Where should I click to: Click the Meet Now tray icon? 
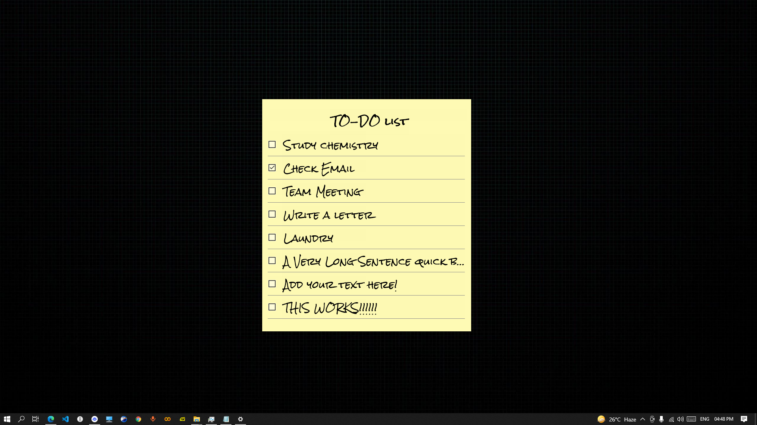pos(652,419)
